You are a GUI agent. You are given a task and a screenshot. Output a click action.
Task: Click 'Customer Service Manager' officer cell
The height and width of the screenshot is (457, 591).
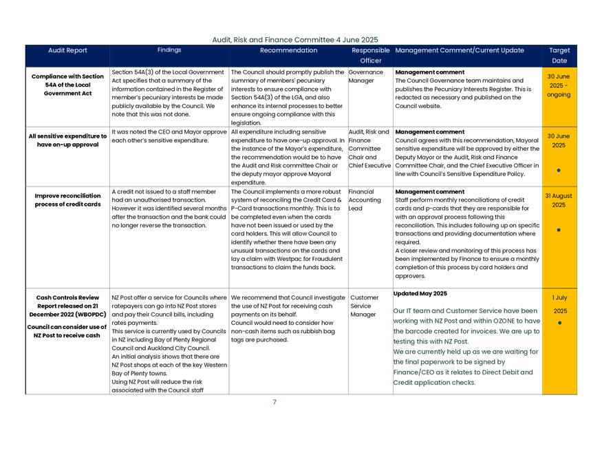364,306
